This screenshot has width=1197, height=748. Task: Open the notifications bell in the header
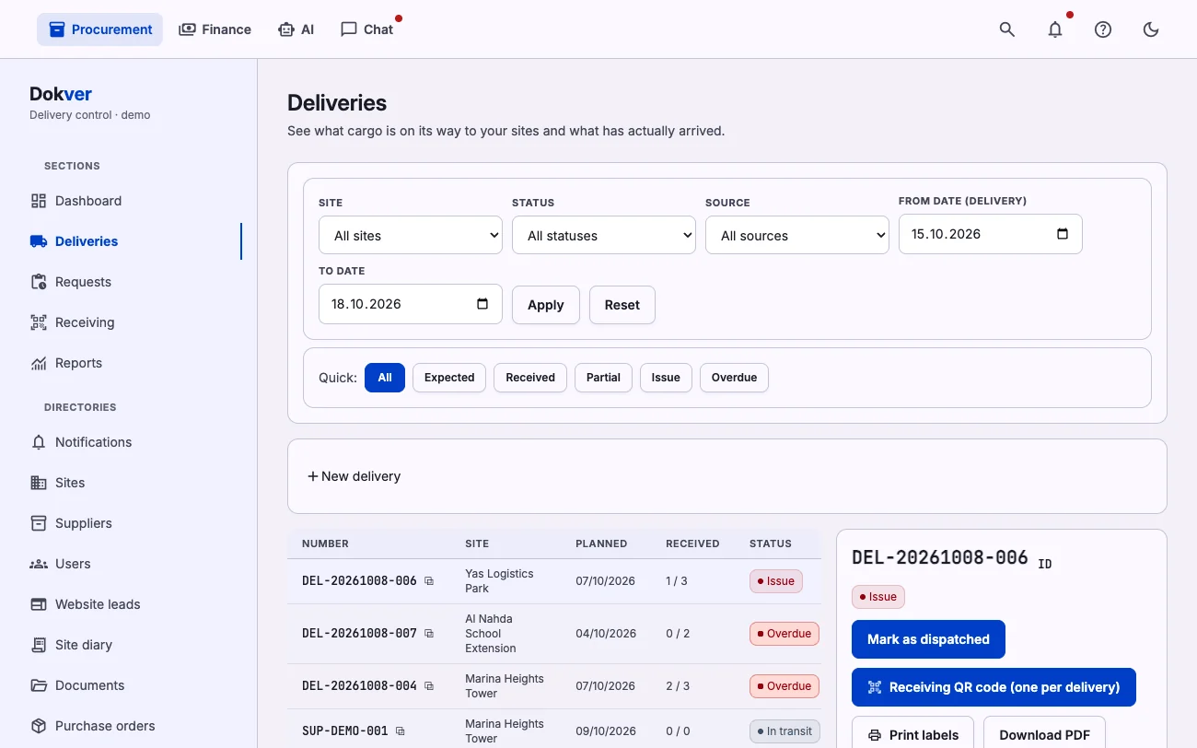coord(1055,29)
